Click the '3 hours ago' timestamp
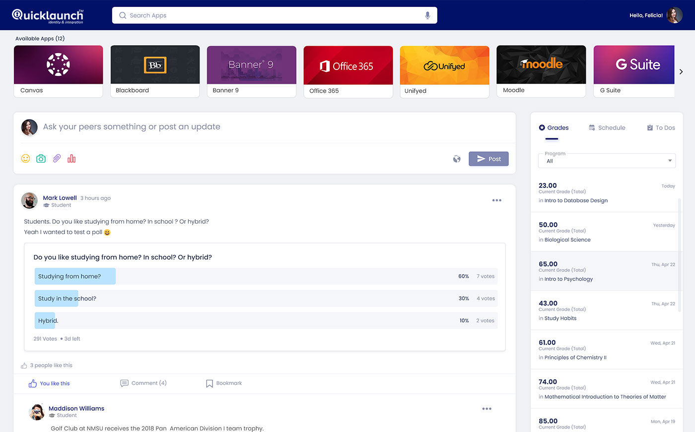This screenshot has height=432, width=695. click(x=95, y=198)
